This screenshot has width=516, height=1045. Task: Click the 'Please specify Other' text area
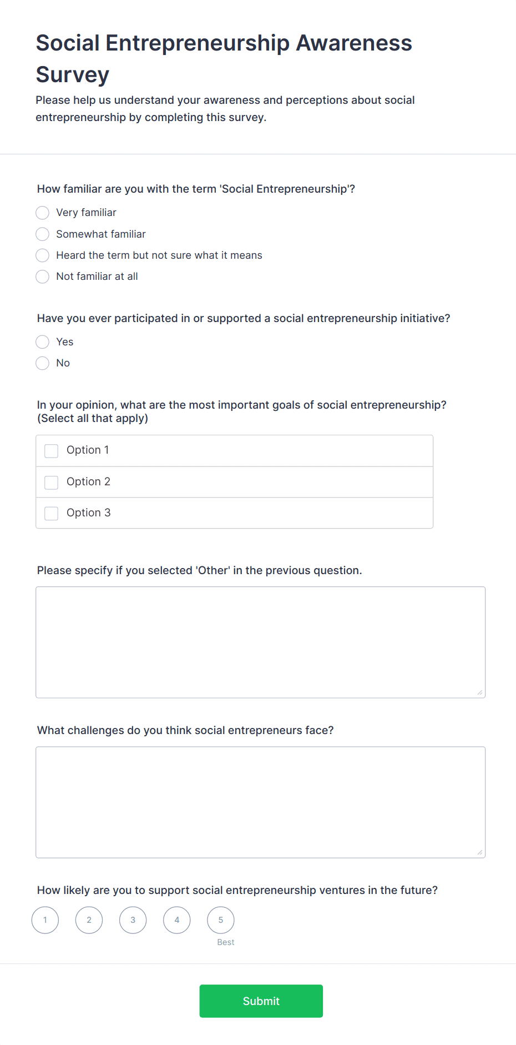260,642
